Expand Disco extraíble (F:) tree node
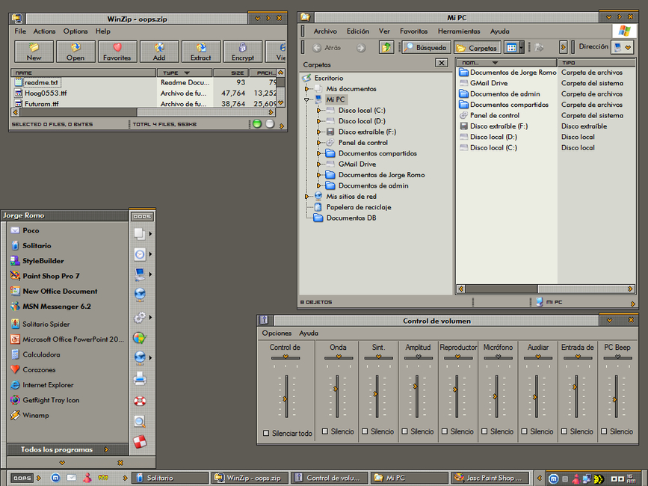 318,132
